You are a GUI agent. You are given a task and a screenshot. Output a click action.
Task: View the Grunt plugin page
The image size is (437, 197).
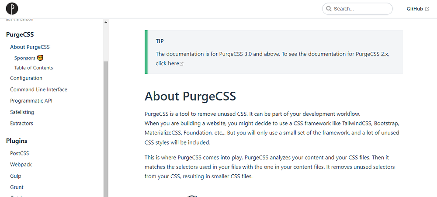tap(17, 187)
